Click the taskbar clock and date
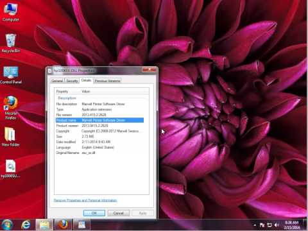308x231 pixels. (x=292, y=225)
